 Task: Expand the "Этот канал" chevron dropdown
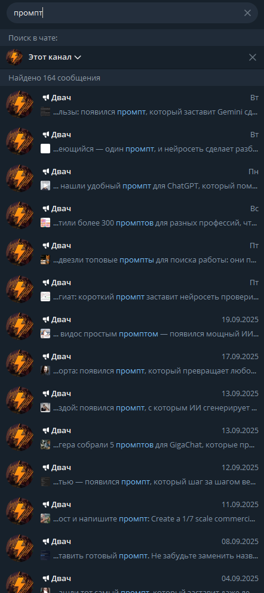(x=78, y=57)
